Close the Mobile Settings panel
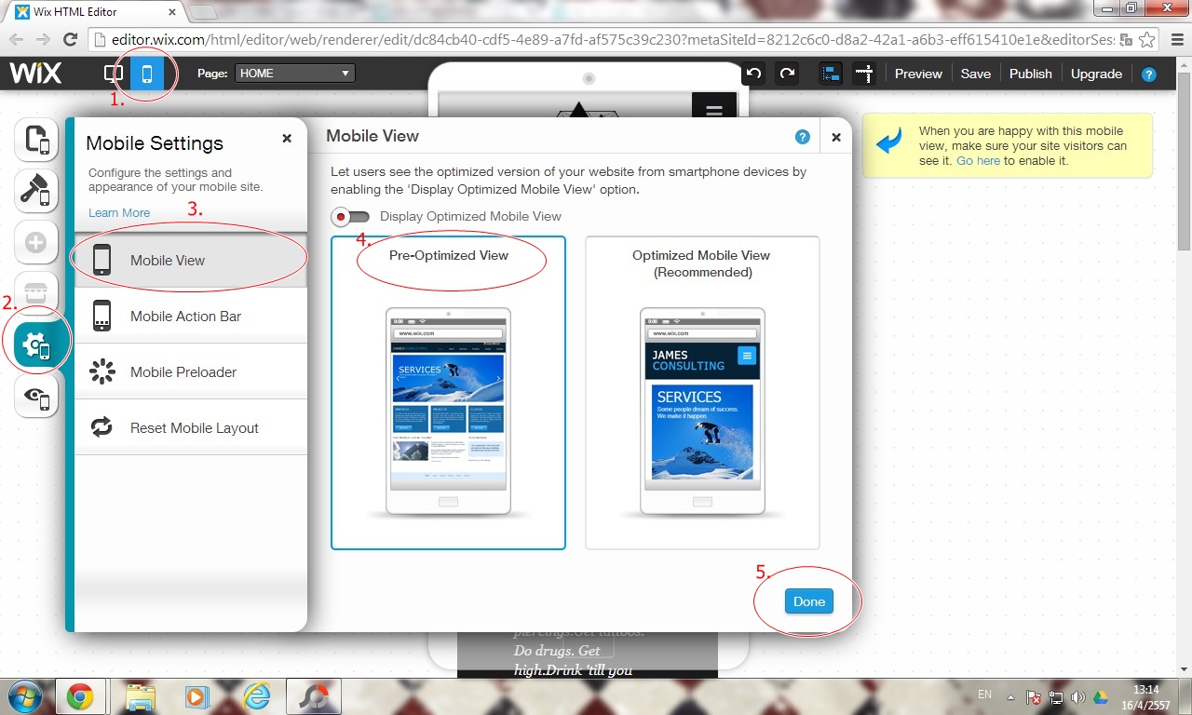Image resolution: width=1192 pixels, height=715 pixels. click(x=287, y=138)
